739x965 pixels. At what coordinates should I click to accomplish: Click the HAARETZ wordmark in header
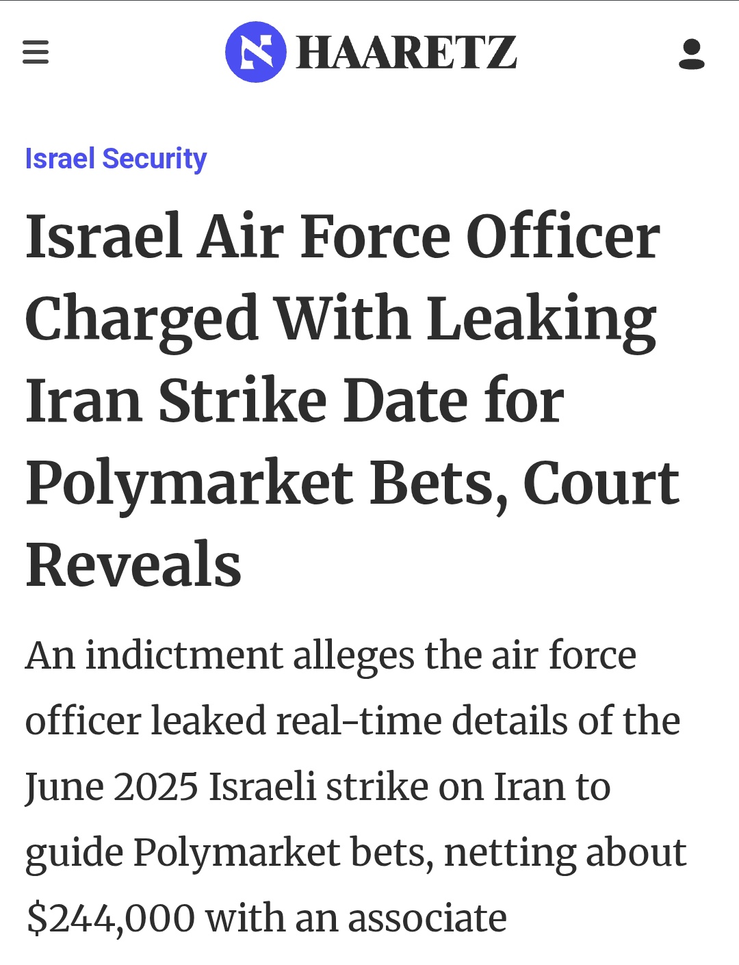click(406, 53)
